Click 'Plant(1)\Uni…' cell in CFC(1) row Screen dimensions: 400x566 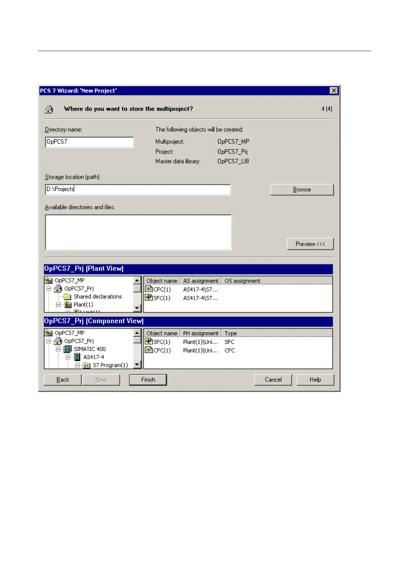click(x=201, y=350)
